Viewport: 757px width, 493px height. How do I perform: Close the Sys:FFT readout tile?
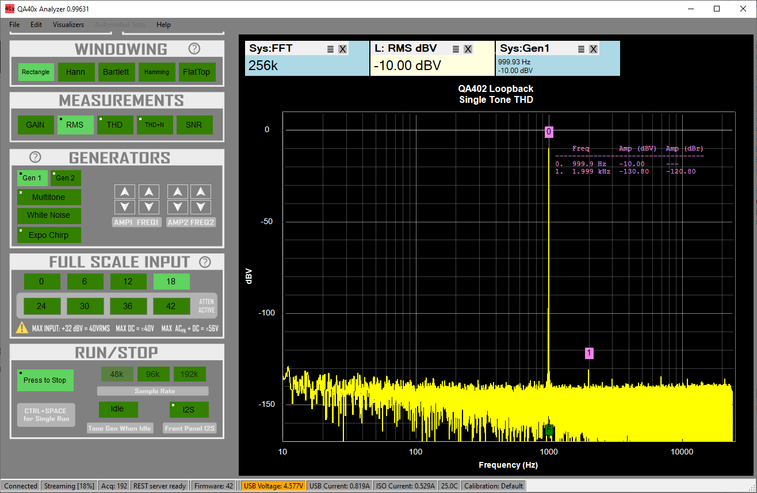pyautogui.click(x=342, y=49)
